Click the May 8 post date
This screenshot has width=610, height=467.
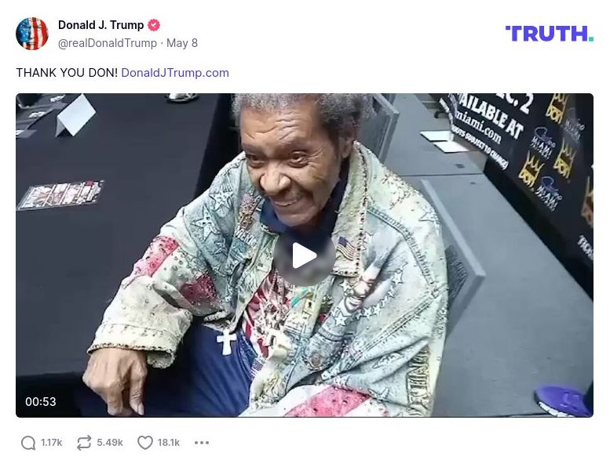tap(182, 43)
